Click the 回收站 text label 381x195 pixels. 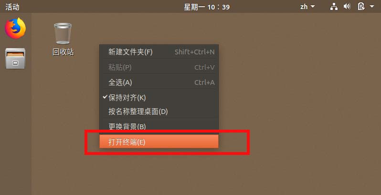tap(63, 52)
